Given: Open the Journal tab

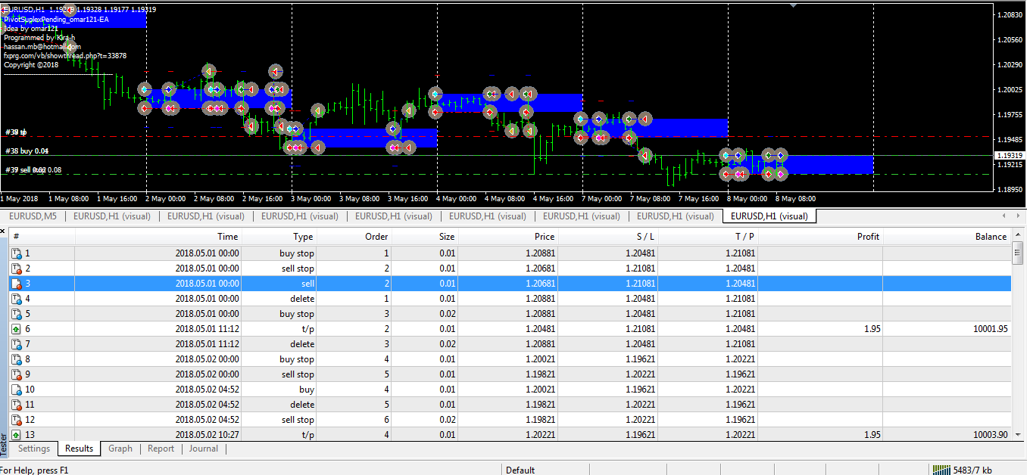Looking at the screenshot, I should 203,449.
